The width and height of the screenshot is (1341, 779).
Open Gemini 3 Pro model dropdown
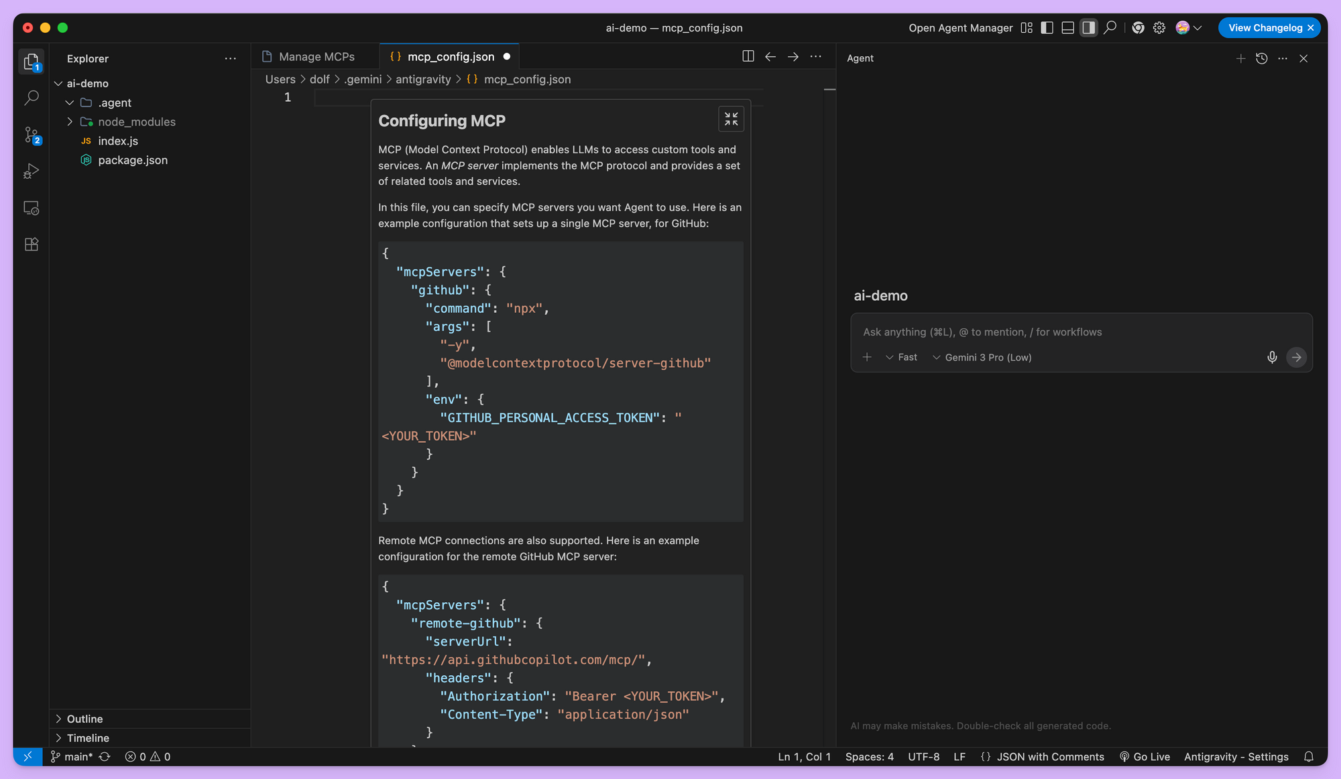(x=982, y=358)
